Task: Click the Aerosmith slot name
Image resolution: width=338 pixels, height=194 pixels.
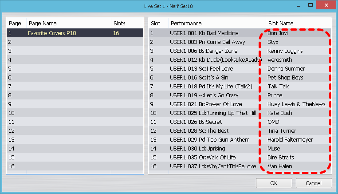Action: 280,59
